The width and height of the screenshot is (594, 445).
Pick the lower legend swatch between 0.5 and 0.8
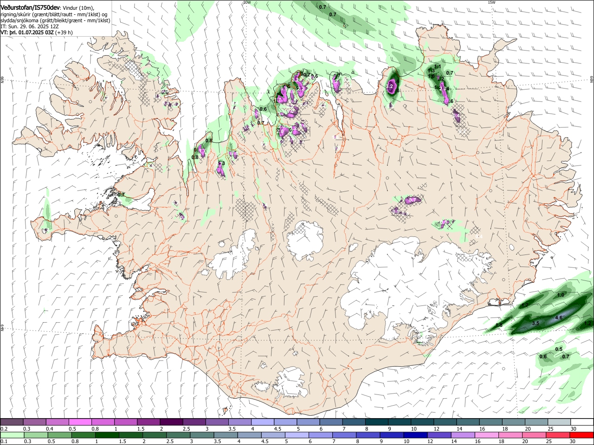pos(59,435)
